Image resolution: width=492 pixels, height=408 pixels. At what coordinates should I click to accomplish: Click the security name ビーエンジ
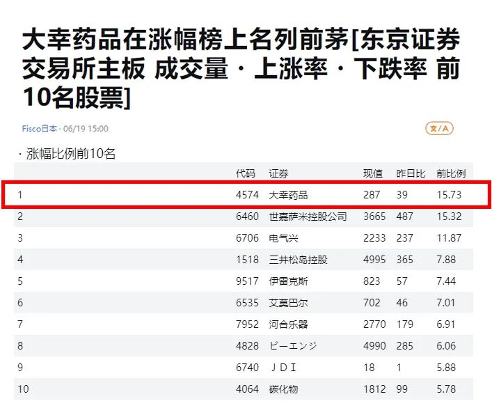(x=293, y=346)
